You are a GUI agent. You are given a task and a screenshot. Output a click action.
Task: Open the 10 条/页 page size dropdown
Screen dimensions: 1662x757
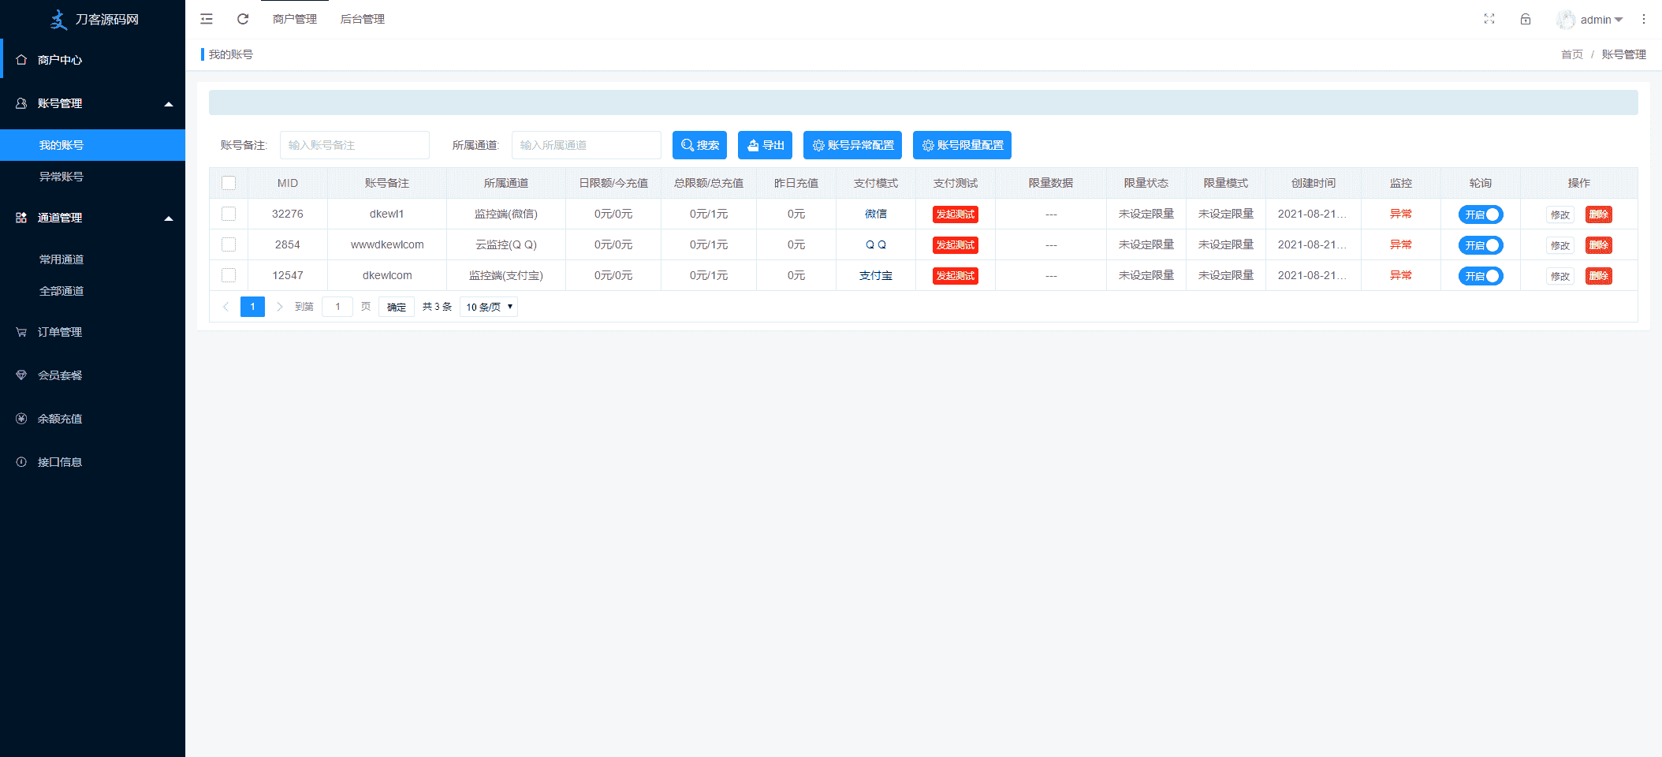488,307
